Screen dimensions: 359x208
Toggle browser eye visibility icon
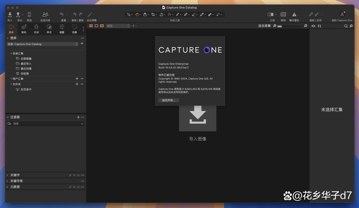[313, 26]
